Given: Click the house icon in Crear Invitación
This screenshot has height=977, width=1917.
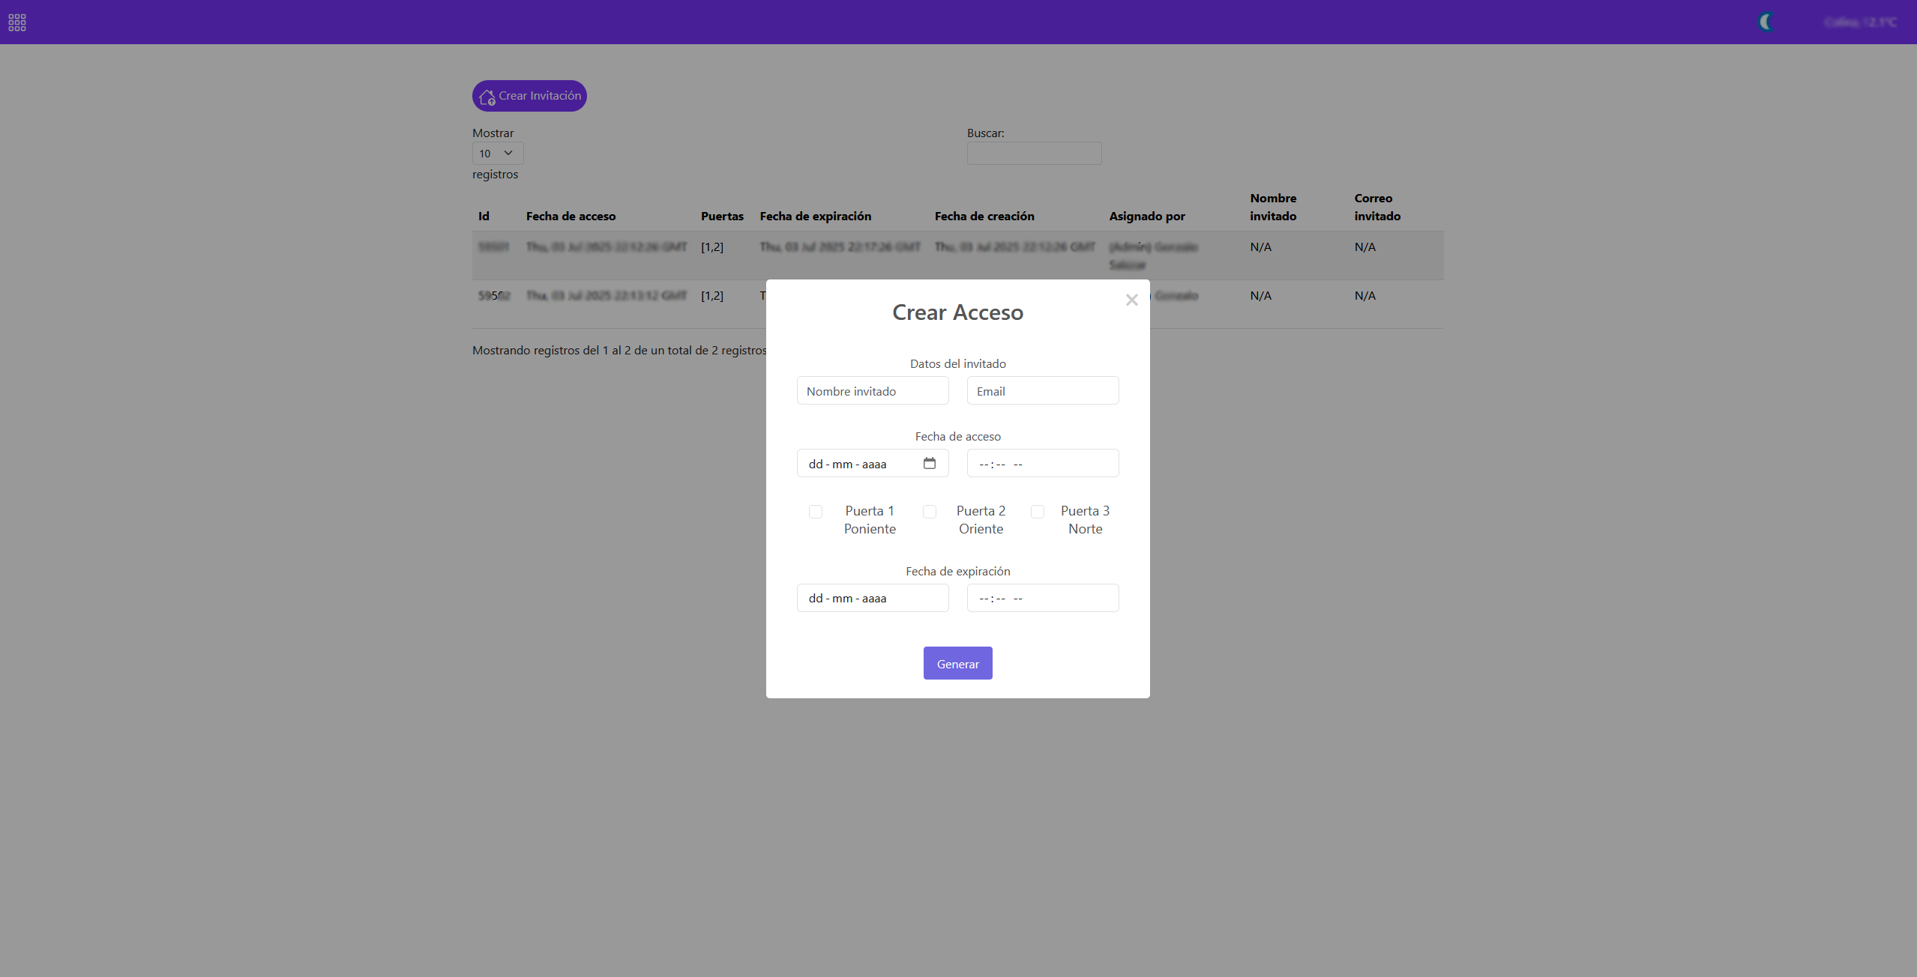Looking at the screenshot, I should pyautogui.click(x=487, y=97).
